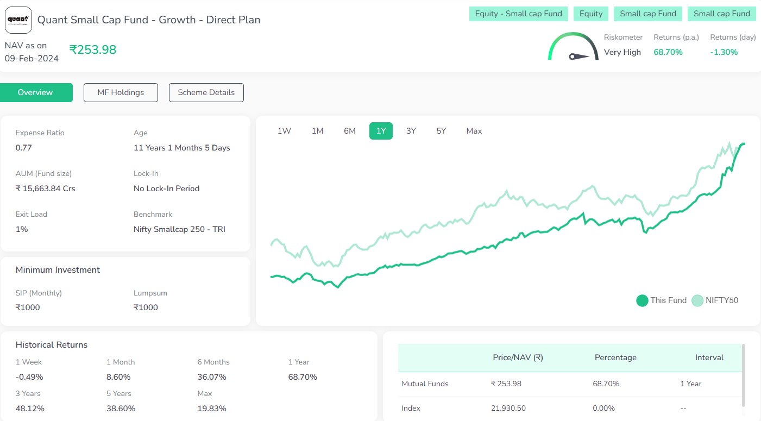This screenshot has height=421, width=761.
Task: Click Max return 19.83%
Action: [x=212, y=409]
